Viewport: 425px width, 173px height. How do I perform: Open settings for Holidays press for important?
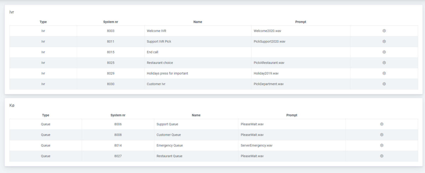384,73
